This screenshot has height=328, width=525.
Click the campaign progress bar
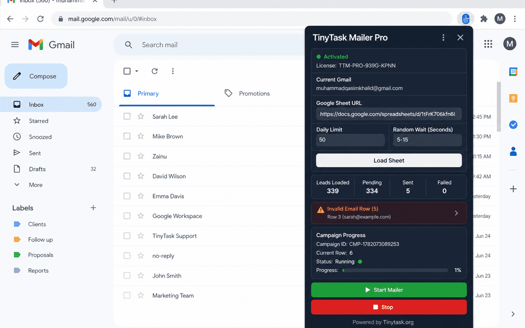point(395,270)
